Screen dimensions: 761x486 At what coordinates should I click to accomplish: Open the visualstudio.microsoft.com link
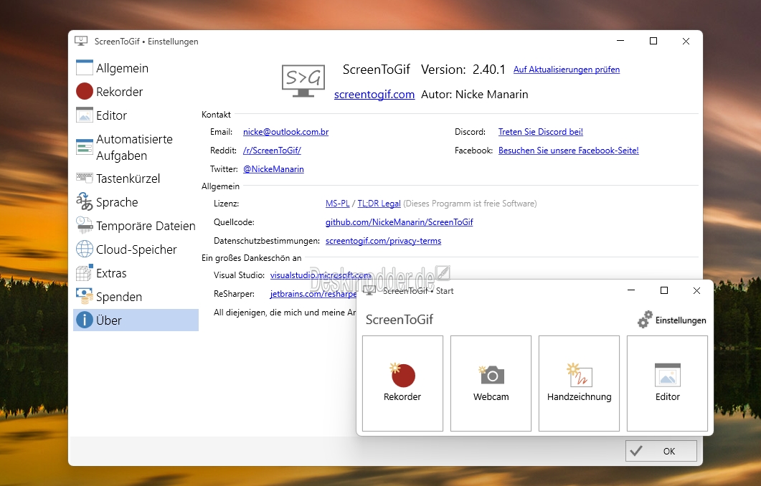[x=320, y=275]
